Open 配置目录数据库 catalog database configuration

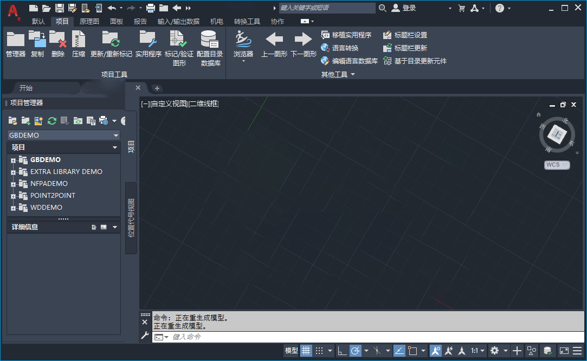210,49
